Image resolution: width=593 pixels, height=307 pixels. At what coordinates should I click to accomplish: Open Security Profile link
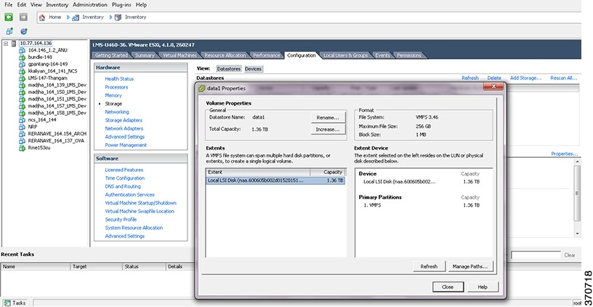coord(121,220)
